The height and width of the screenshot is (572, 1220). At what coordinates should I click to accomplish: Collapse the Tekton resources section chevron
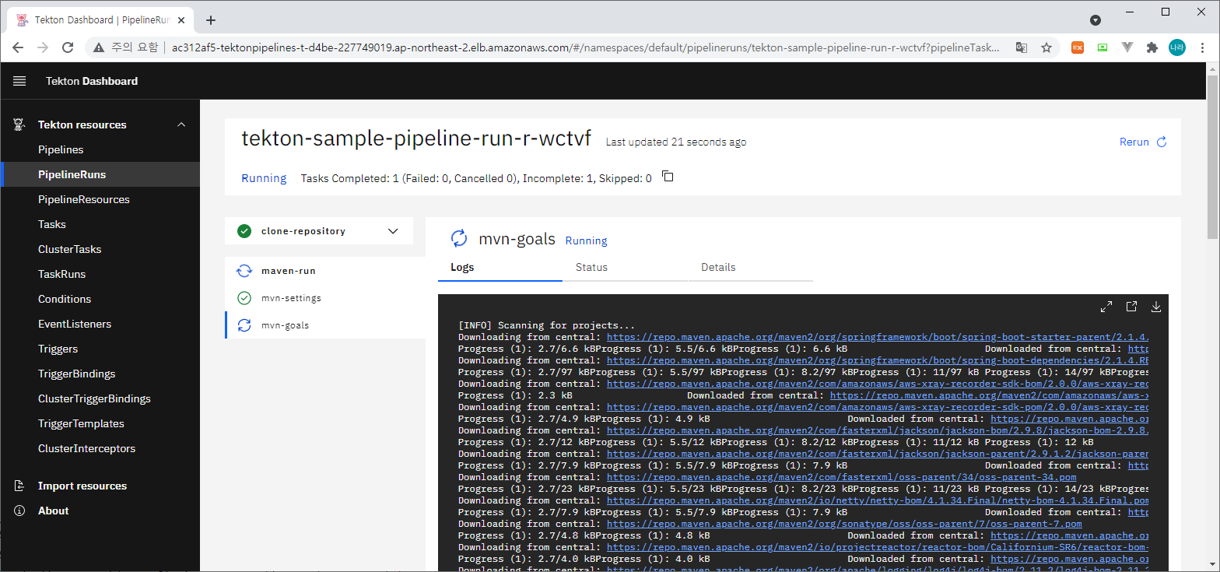click(x=181, y=125)
